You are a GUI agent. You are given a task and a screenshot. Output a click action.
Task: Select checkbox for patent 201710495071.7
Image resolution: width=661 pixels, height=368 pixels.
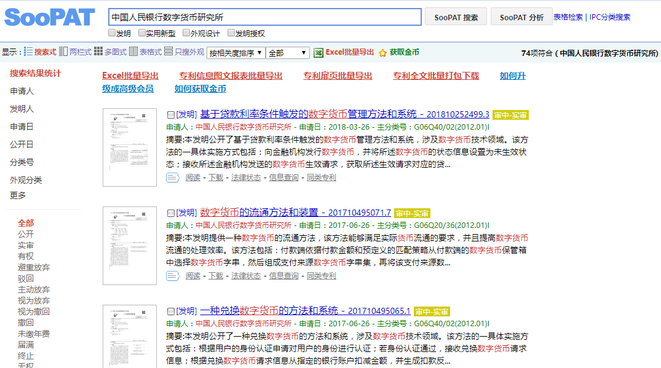point(171,213)
